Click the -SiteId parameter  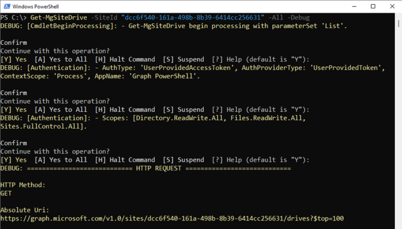104,17
